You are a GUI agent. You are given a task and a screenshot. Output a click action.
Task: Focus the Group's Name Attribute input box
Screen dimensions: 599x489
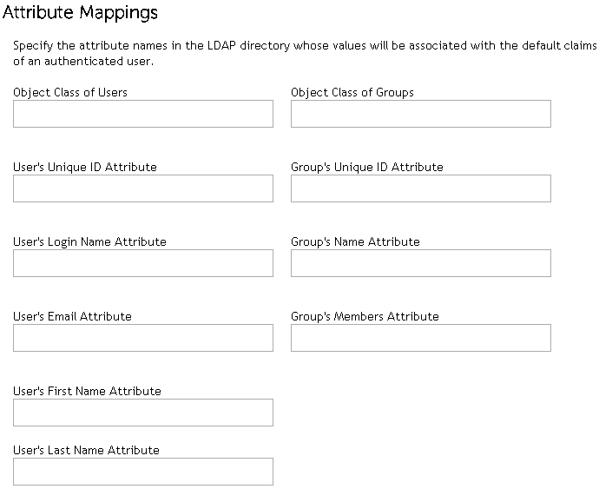[x=421, y=263]
